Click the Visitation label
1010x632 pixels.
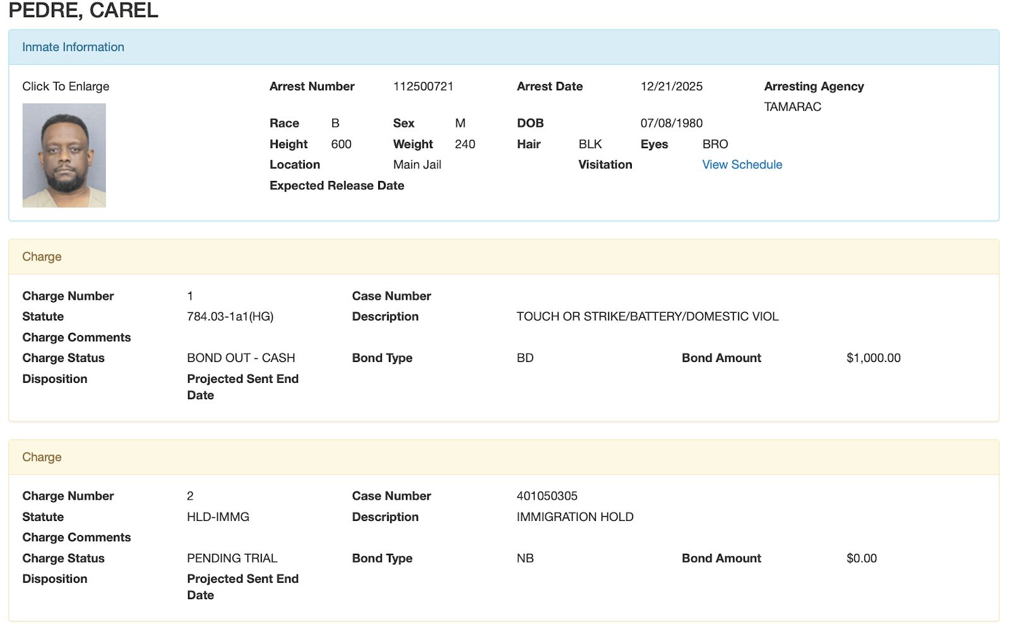click(605, 165)
